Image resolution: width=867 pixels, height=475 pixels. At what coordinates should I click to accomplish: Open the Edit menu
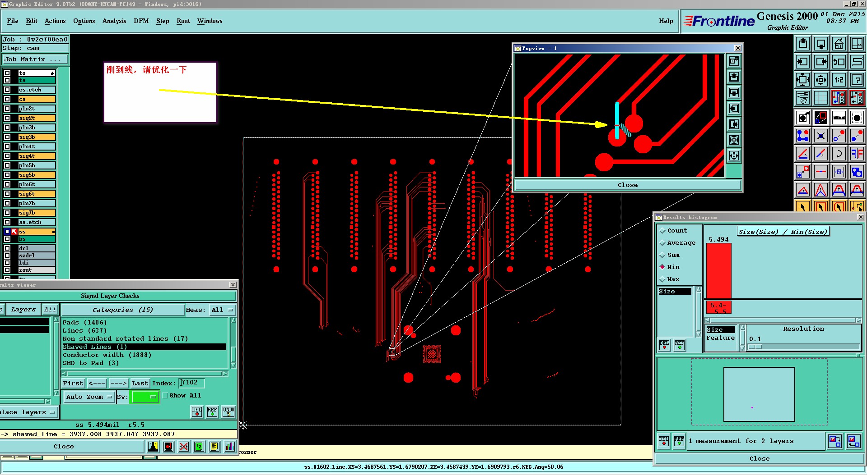click(x=32, y=21)
